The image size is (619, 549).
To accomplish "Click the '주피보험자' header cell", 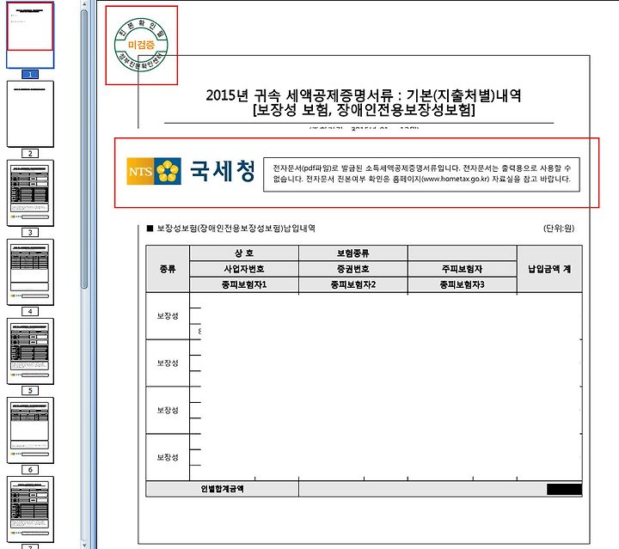I will point(463,269).
